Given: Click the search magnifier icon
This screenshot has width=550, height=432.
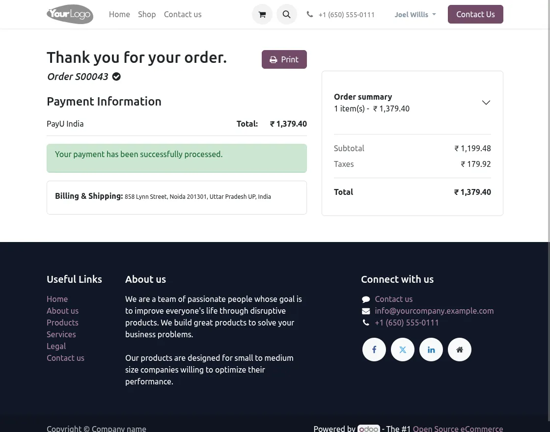Looking at the screenshot, I should pyautogui.click(x=287, y=14).
